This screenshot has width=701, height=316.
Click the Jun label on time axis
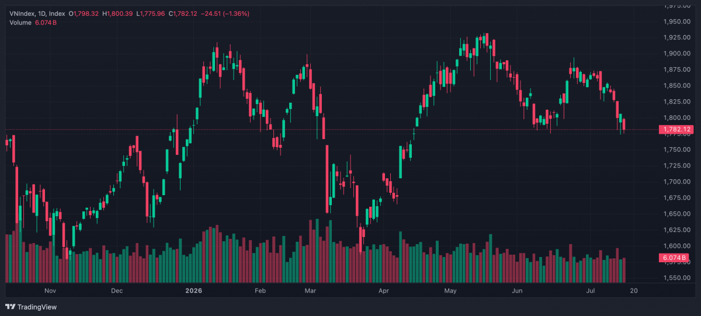516,290
